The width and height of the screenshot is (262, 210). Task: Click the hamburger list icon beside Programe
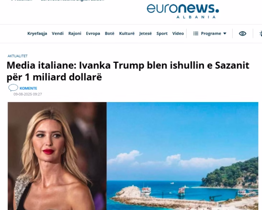(196, 34)
